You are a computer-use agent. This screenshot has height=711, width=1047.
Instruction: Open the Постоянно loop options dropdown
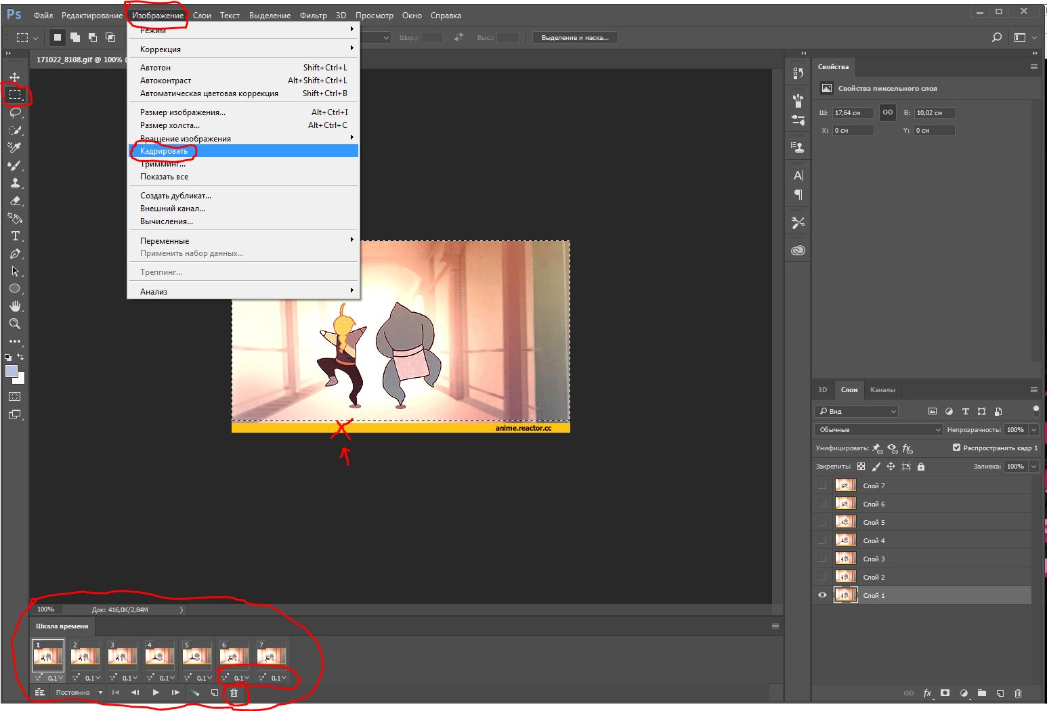(79, 693)
